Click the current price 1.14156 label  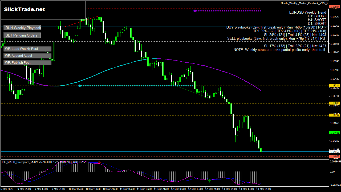335,152
